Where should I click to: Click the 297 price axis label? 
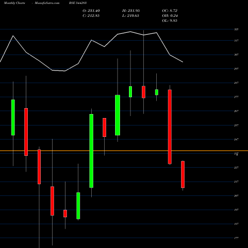click(x=236, y=68)
